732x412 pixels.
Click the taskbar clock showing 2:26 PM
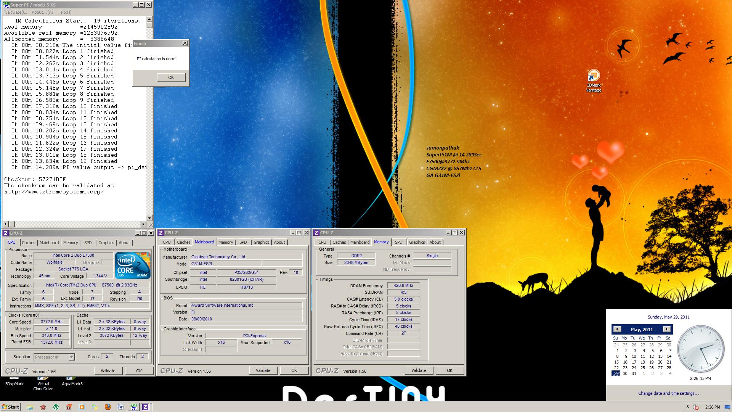[713, 407]
